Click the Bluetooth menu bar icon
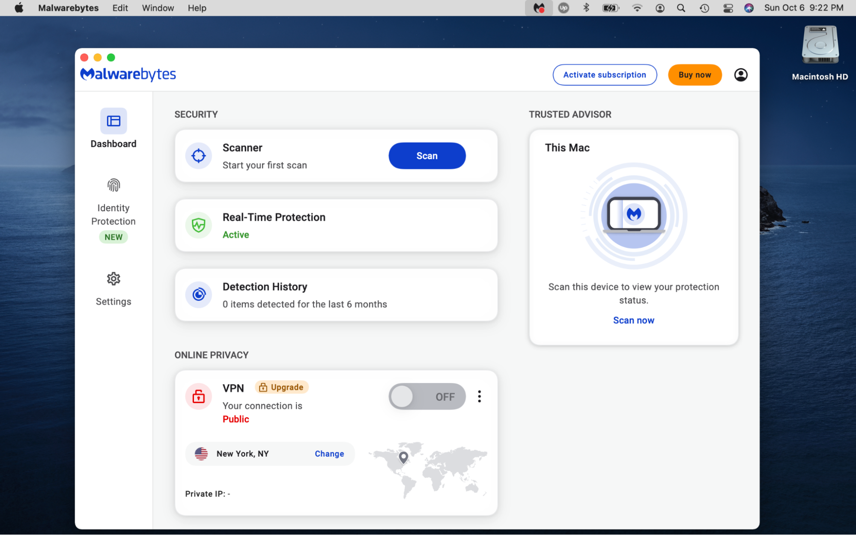The height and width of the screenshot is (535, 856). [x=586, y=8]
